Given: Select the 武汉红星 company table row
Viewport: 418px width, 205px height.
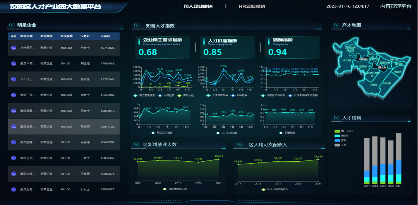Looking at the screenshot, I should coord(64,126).
